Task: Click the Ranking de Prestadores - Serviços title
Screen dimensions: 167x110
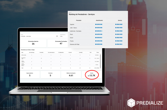Action: (82, 15)
